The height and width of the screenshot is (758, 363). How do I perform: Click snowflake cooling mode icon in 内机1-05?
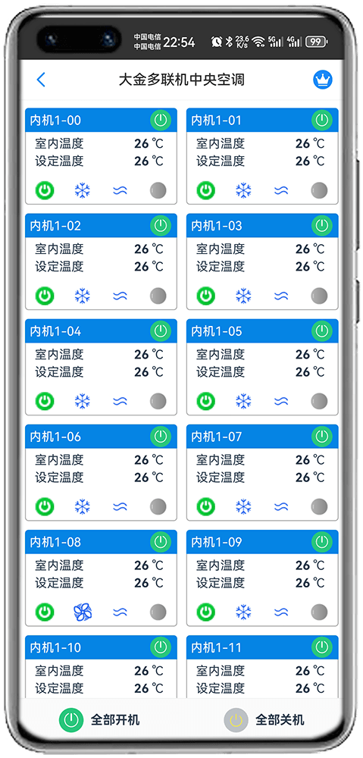[243, 401]
